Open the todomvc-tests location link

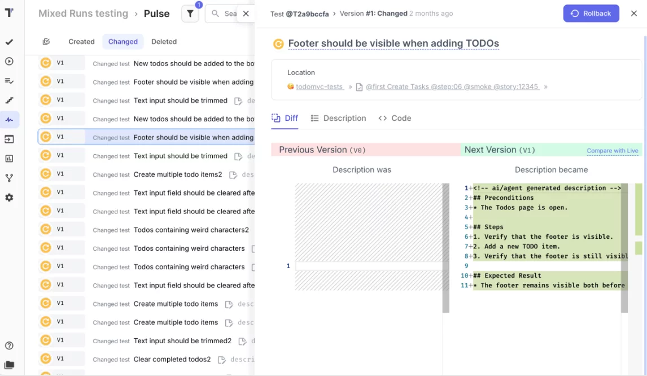click(319, 87)
